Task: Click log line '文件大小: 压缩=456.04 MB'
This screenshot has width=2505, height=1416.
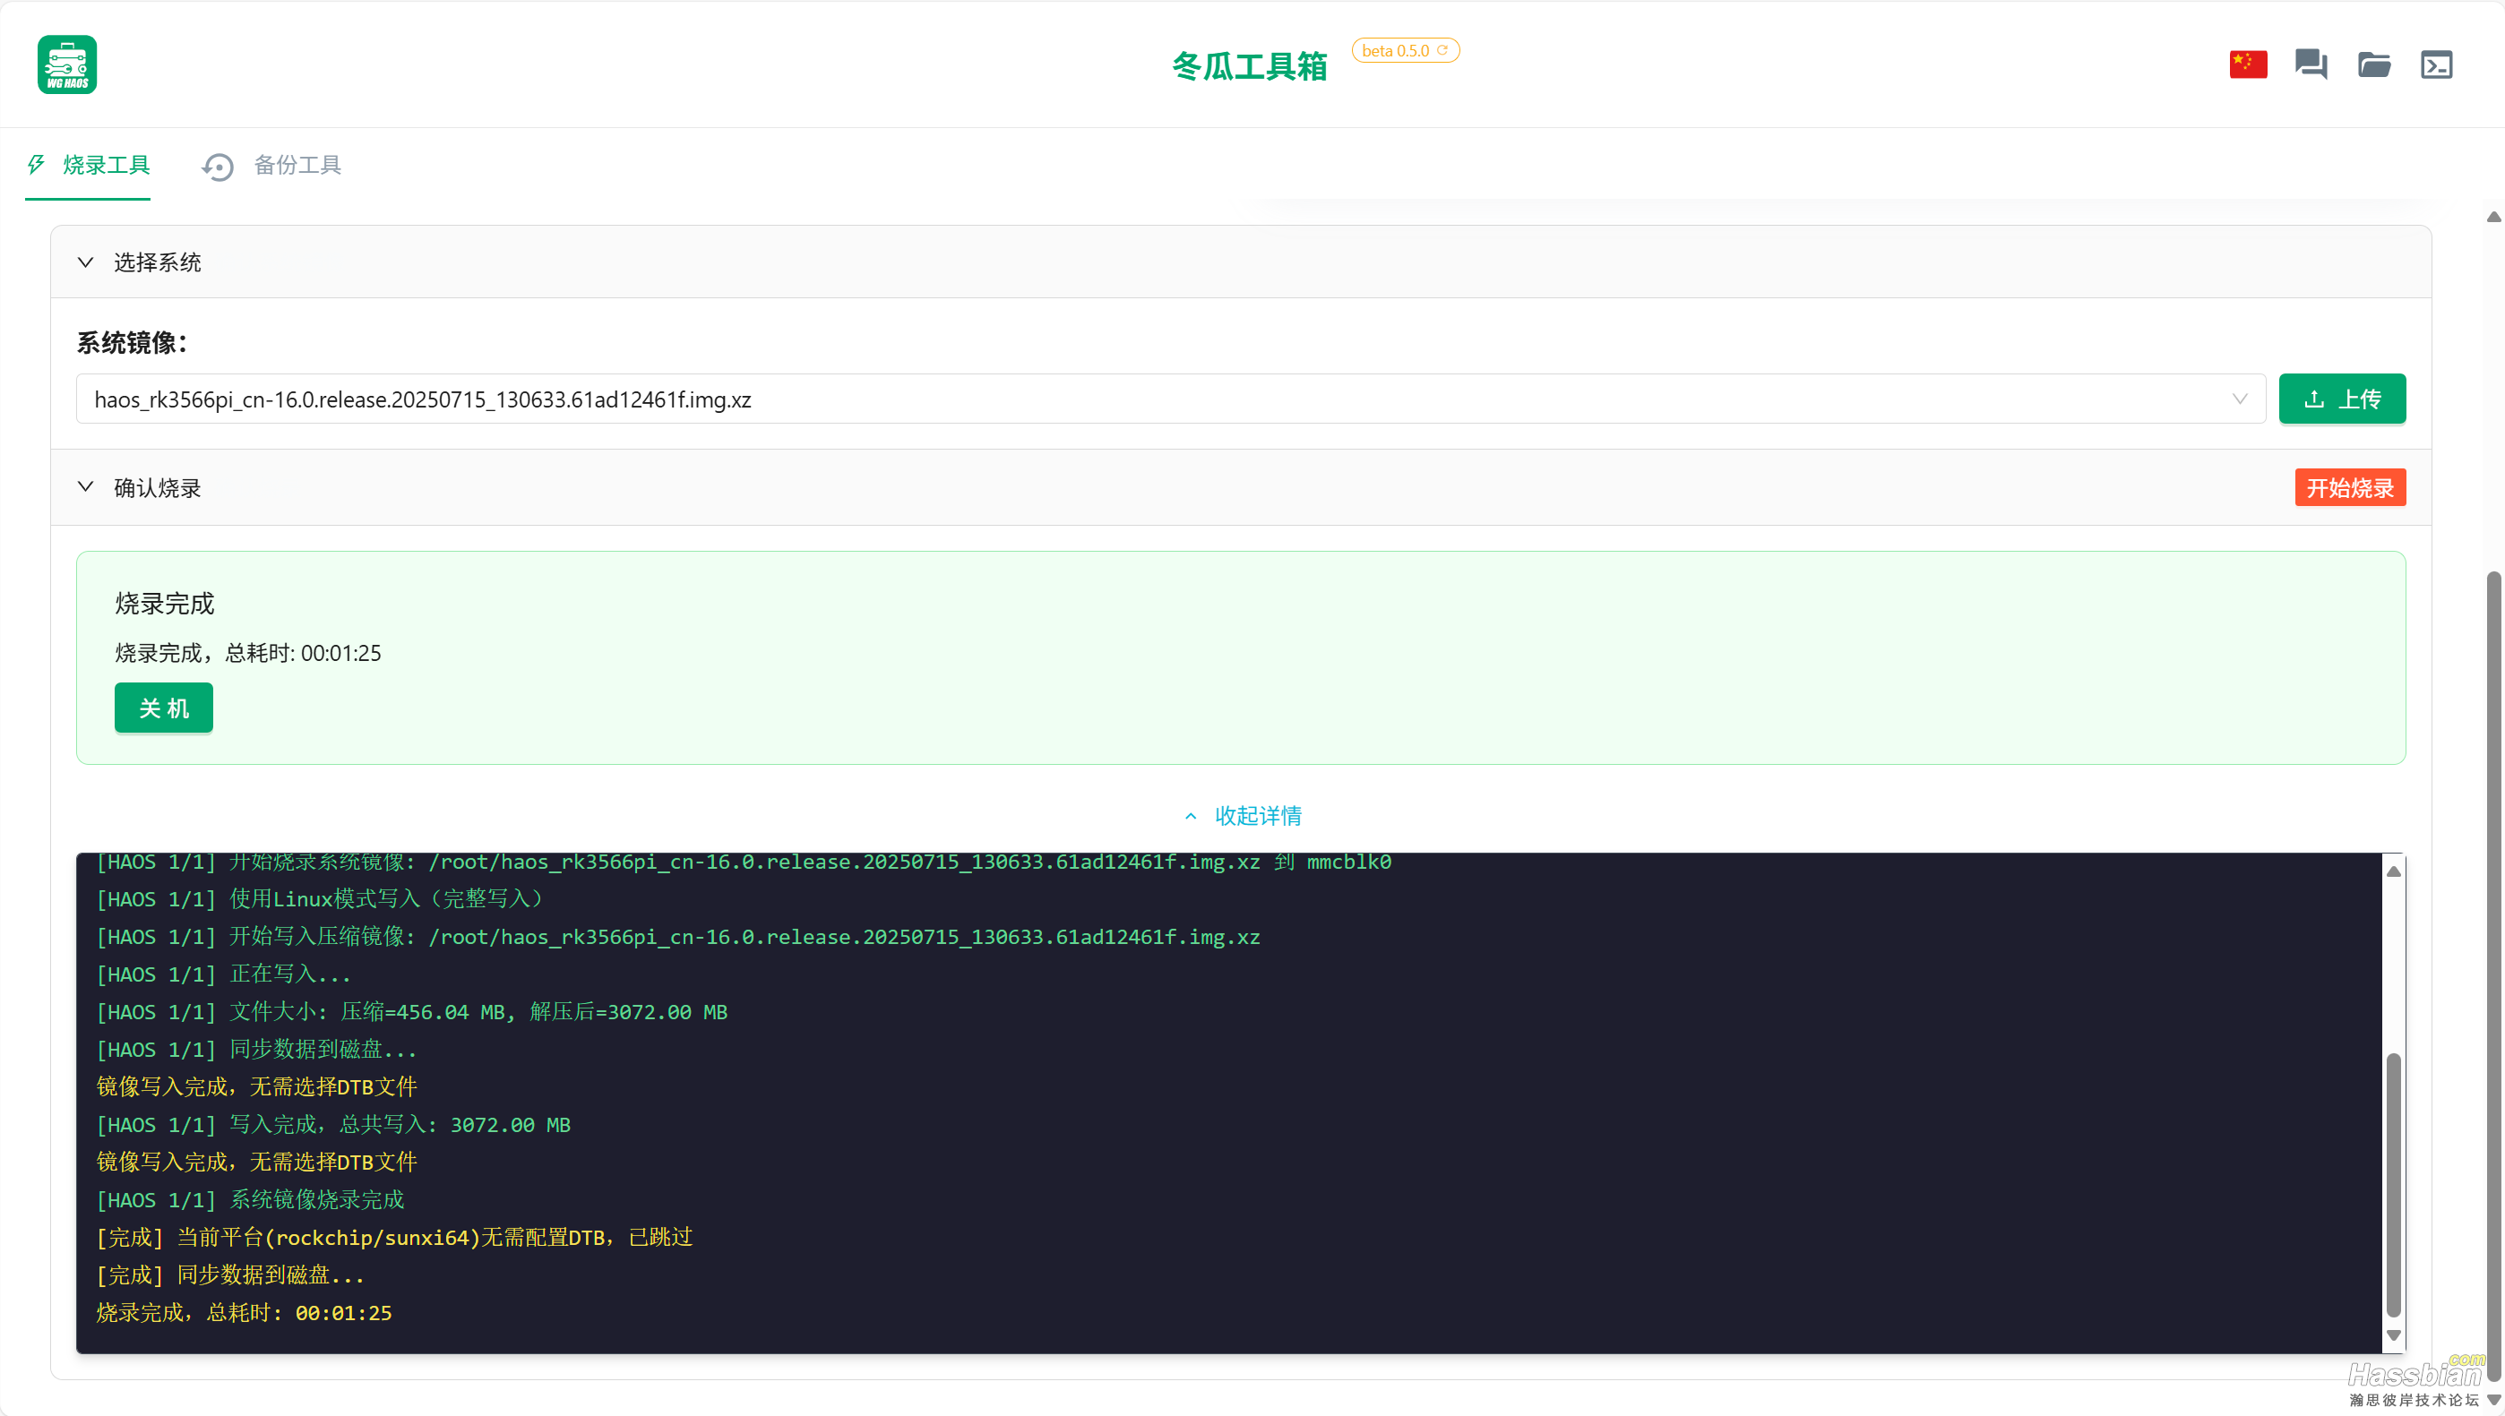Action: (x=411, y=1011)
